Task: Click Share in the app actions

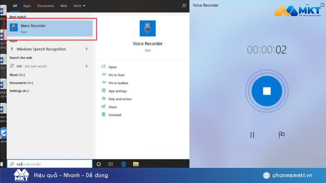Action: pyautogui.click(x=113, y=107)
